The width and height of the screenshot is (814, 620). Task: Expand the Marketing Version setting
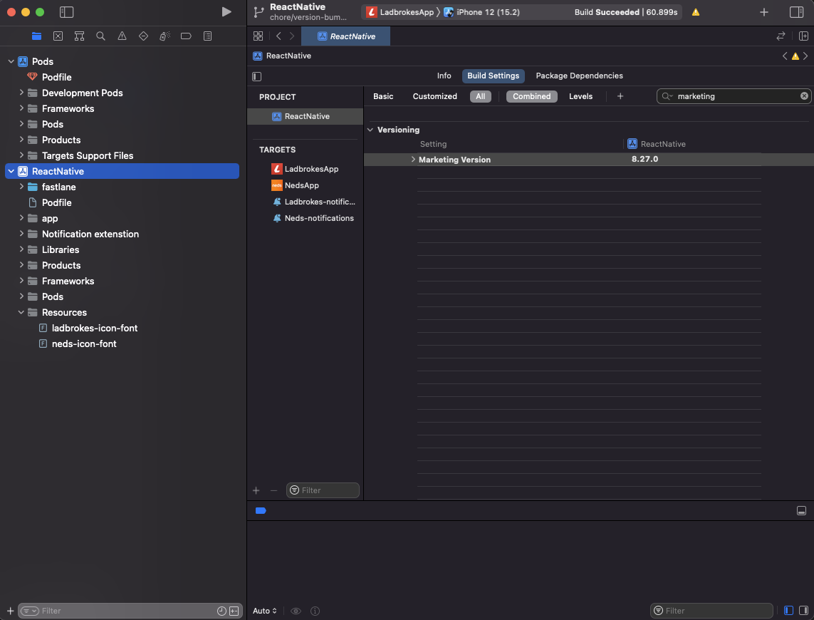[x=413, y=160]
